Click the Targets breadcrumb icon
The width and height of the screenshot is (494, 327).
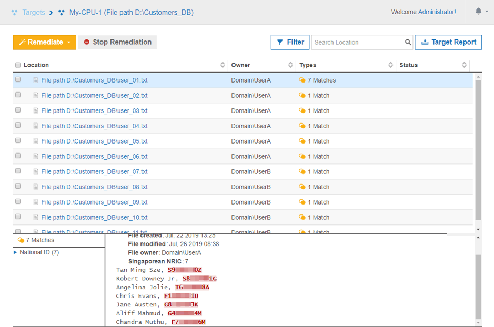(15, 12)
